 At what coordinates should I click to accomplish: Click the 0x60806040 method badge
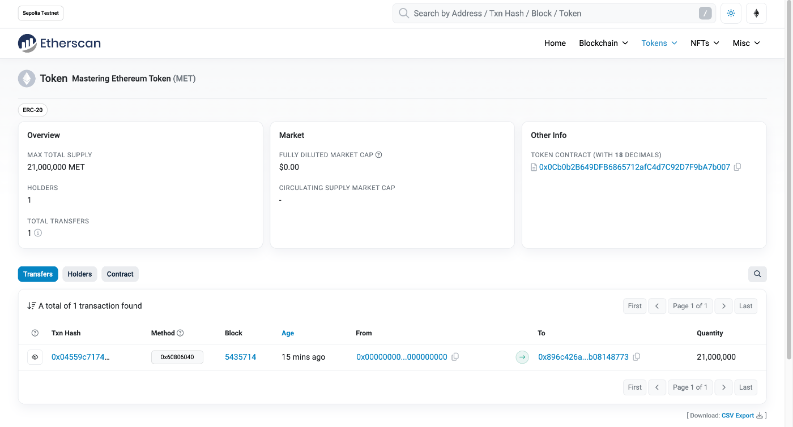pos(177,357)
